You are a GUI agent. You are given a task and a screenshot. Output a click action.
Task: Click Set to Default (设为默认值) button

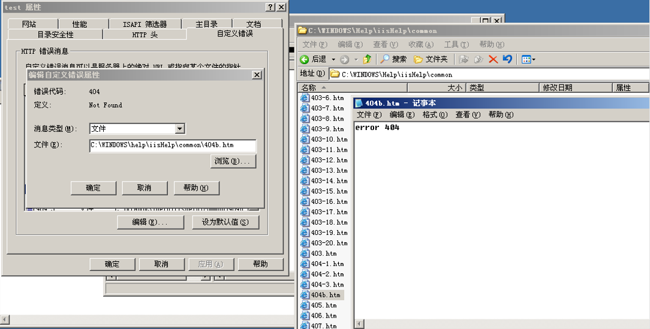(225, 222)
